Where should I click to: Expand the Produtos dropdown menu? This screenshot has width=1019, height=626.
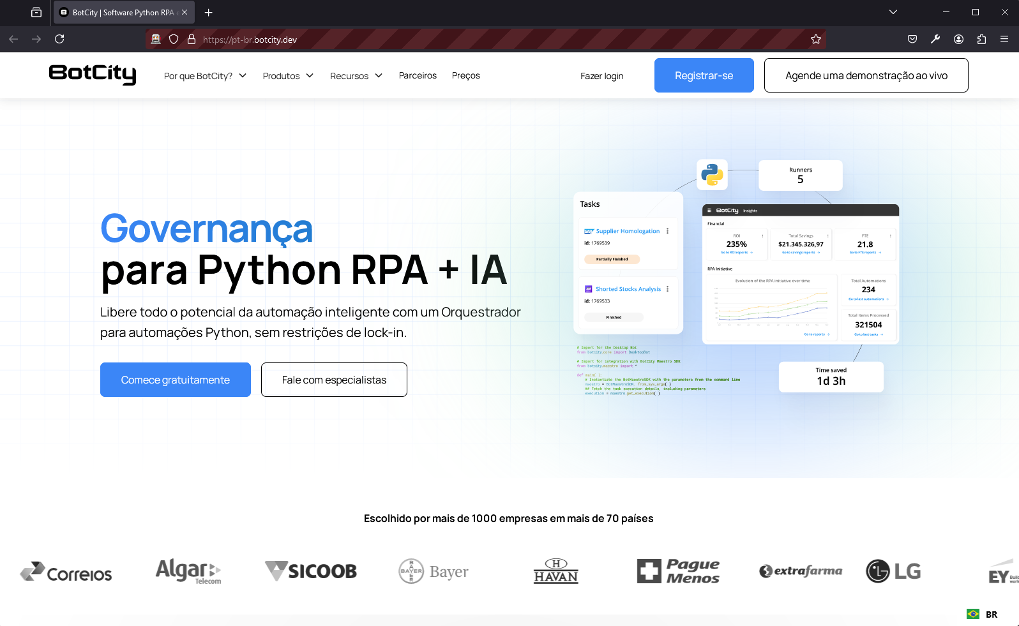[x=288, y=76]
